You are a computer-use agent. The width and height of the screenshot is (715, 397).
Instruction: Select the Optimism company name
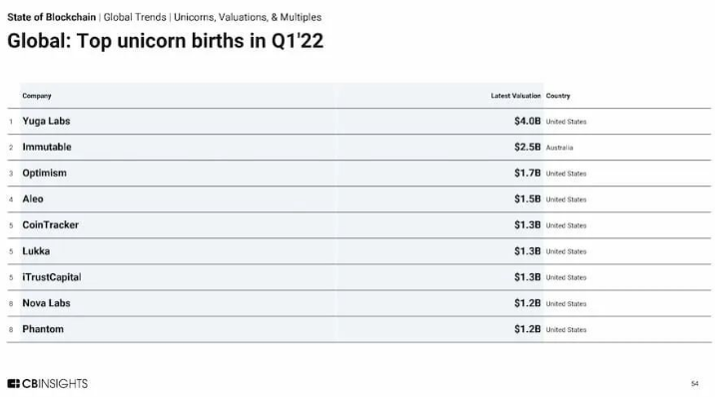point(44,173)
